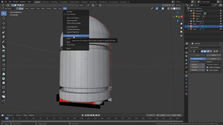Select the Measure tool
Screen dimensions: 223x125
4,46
